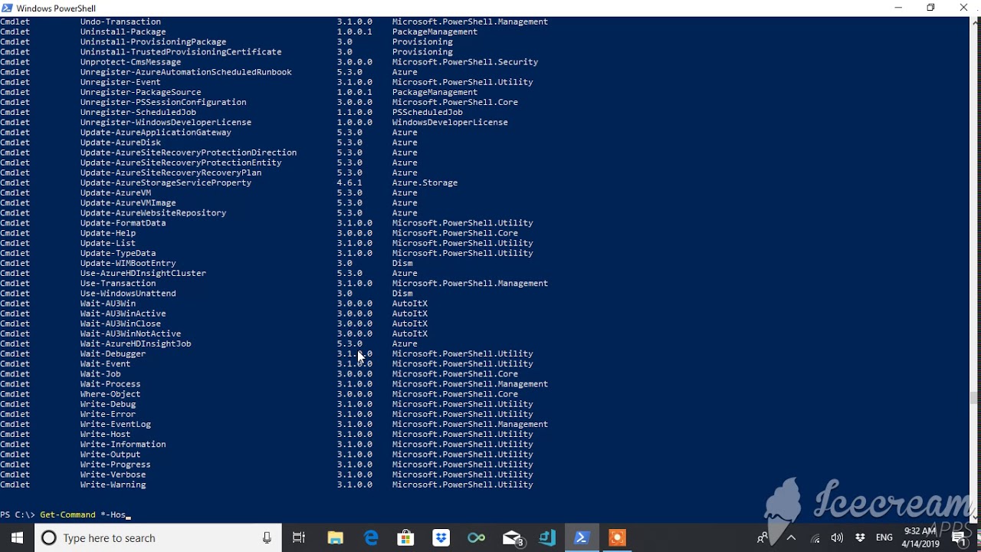Click in the Type here to search box
Viewport: 981px width, 552px height.
(x=158, y=538)
